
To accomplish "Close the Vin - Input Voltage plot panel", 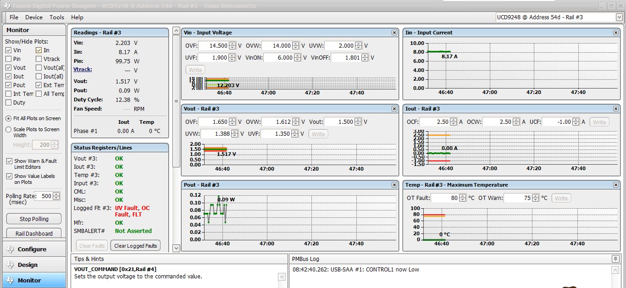I will 394,33.
